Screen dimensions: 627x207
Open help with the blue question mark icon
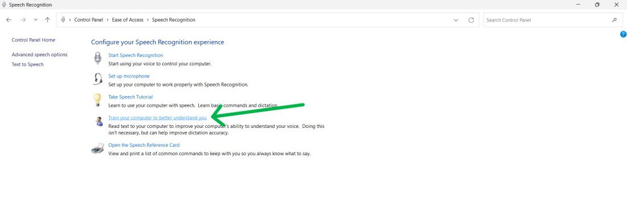(x=623, y=34)
